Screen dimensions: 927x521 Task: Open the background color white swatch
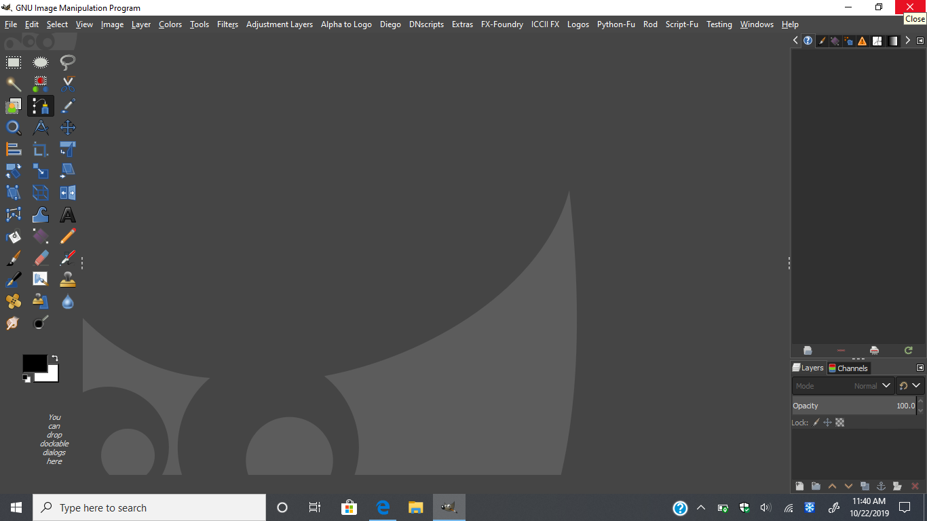coord(52,377)
